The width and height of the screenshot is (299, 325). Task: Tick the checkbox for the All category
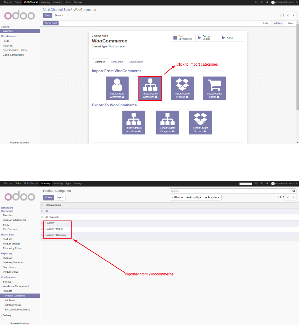pyautogui.click(x=42, y=211)
